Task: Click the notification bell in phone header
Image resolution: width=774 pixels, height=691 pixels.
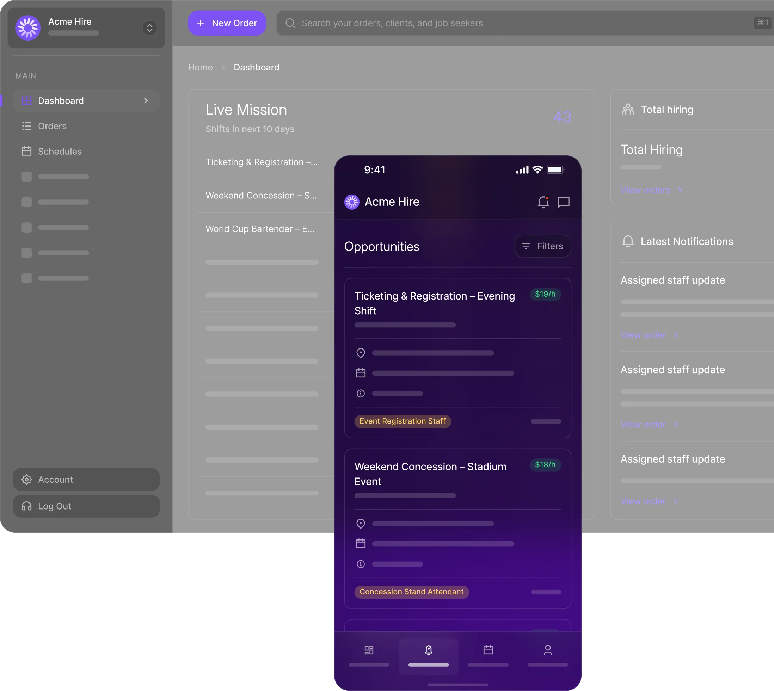Action: [x=543, y=202]
